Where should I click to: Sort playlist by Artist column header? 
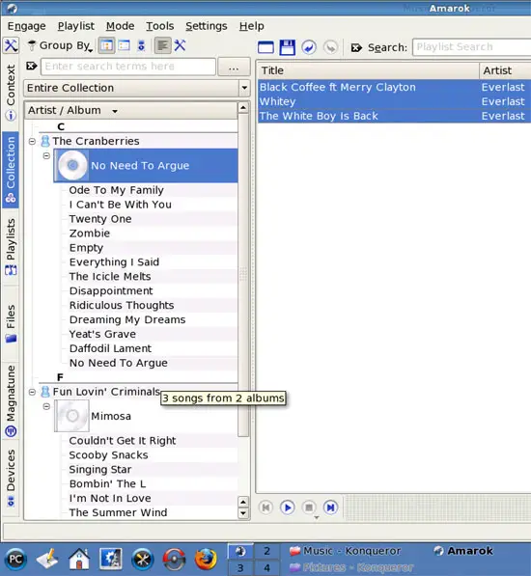point(505,70)
